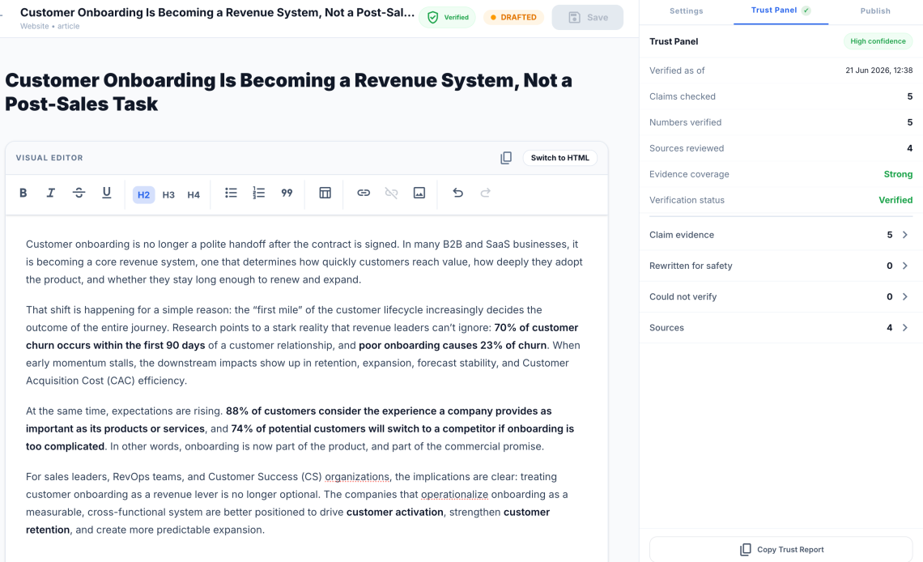The height and width of the screenshot is (562, 923).
Task: Insert a bulleted list
Action: tap(231, 193)
